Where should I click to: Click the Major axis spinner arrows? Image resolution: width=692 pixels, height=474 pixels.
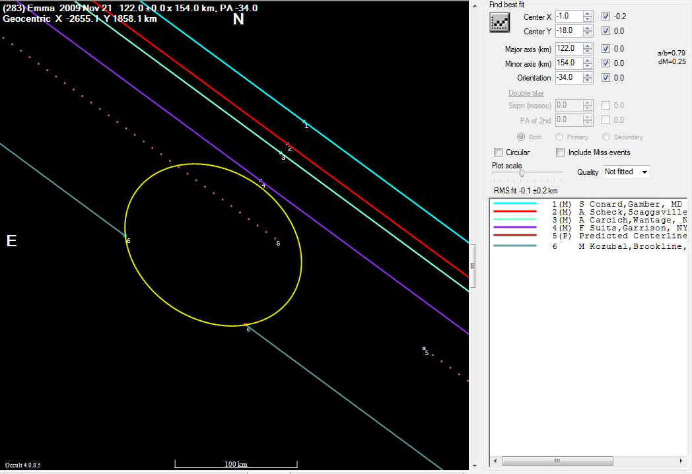pyautogui.click(x=588, y=49)
